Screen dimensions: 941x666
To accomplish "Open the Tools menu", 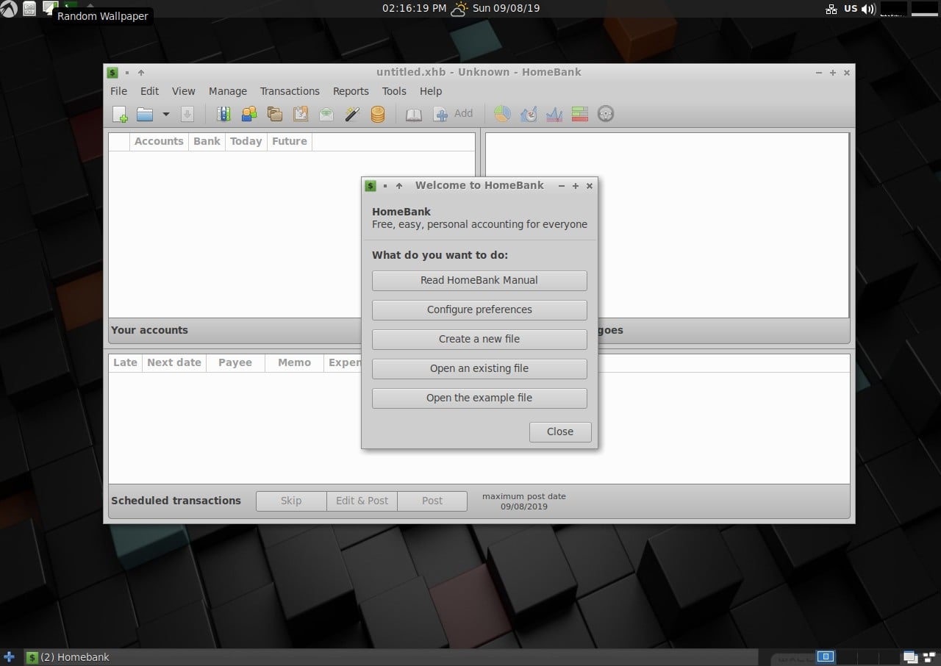I will 394,91.
